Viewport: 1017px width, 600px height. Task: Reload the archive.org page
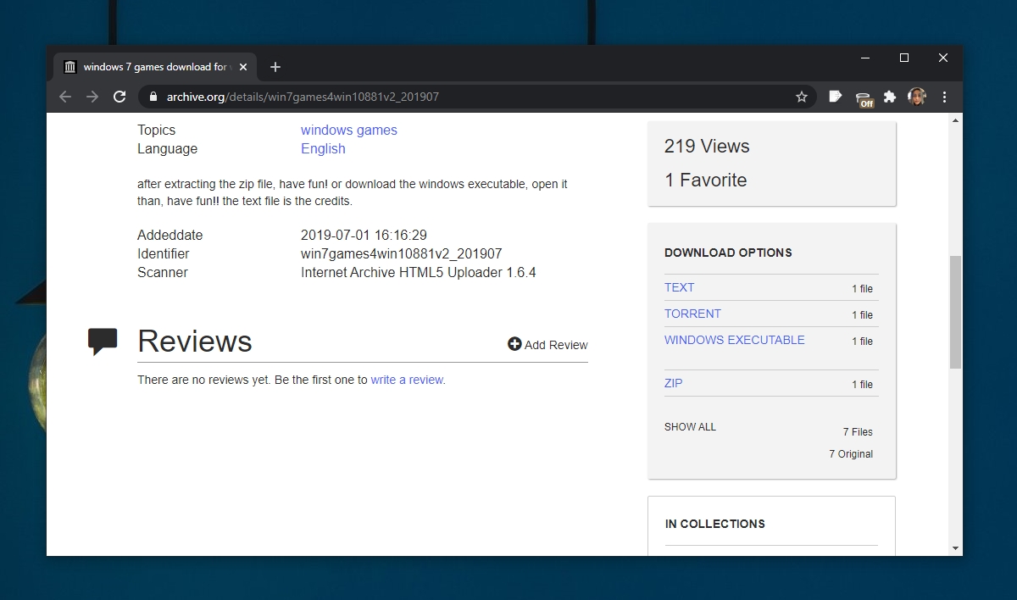click(x=119, y=97)
